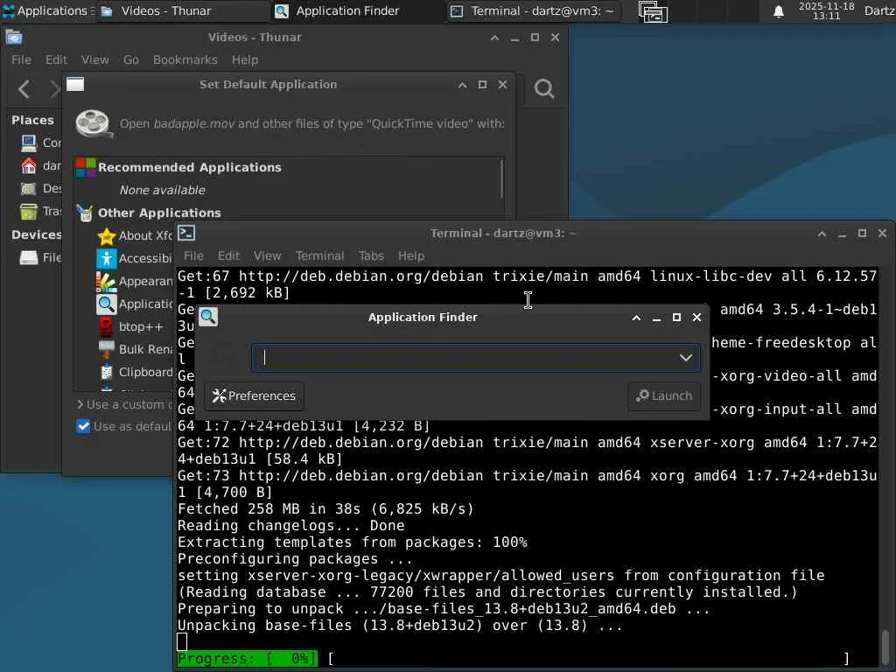Click the Launch button
Viewport: 896px width, 672px height.
tap(664, 396)
